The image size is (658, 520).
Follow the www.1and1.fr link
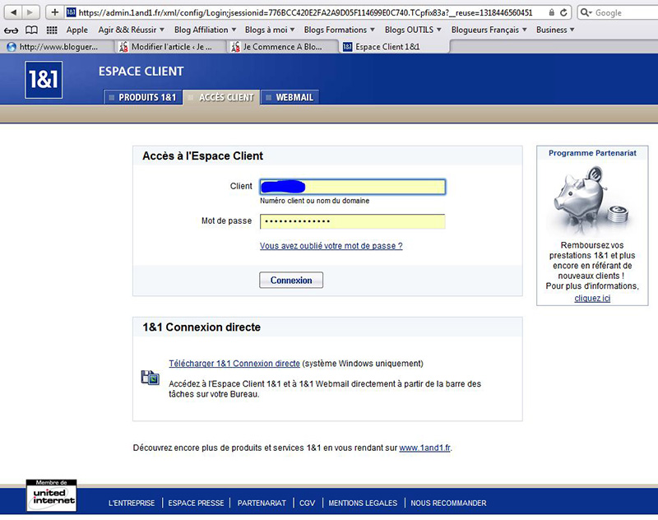(x=424, y=448)
